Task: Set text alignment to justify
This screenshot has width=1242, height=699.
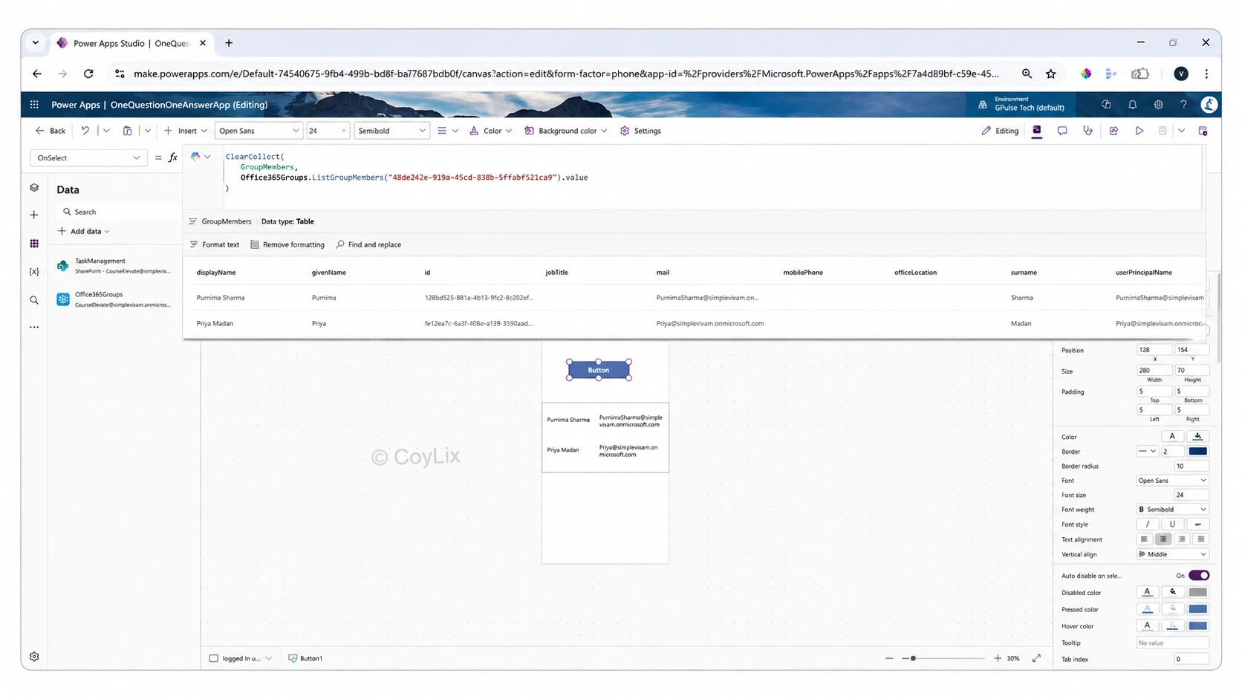Action: [1200, 539]
